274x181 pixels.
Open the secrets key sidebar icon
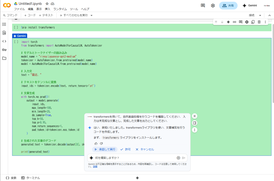4,50
